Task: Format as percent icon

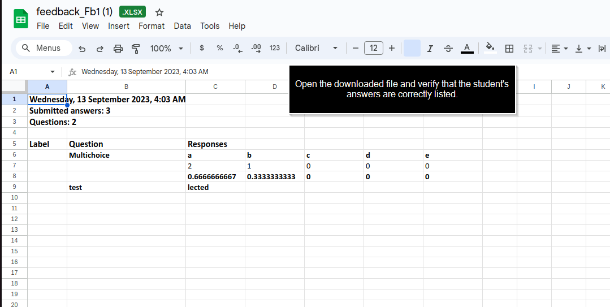Action: point(220,48)
